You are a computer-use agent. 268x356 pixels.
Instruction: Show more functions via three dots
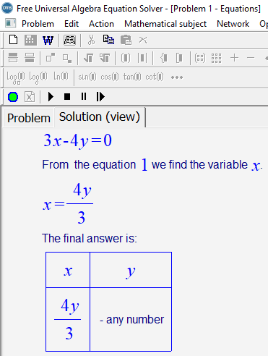[177, 77]
